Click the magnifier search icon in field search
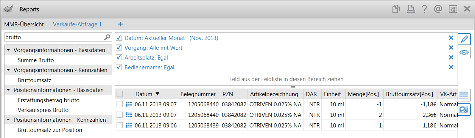 click(107, 37)
